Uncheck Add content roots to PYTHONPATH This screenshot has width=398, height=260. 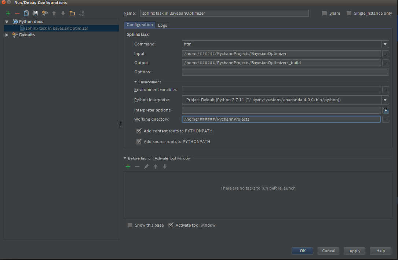(139, 131)
